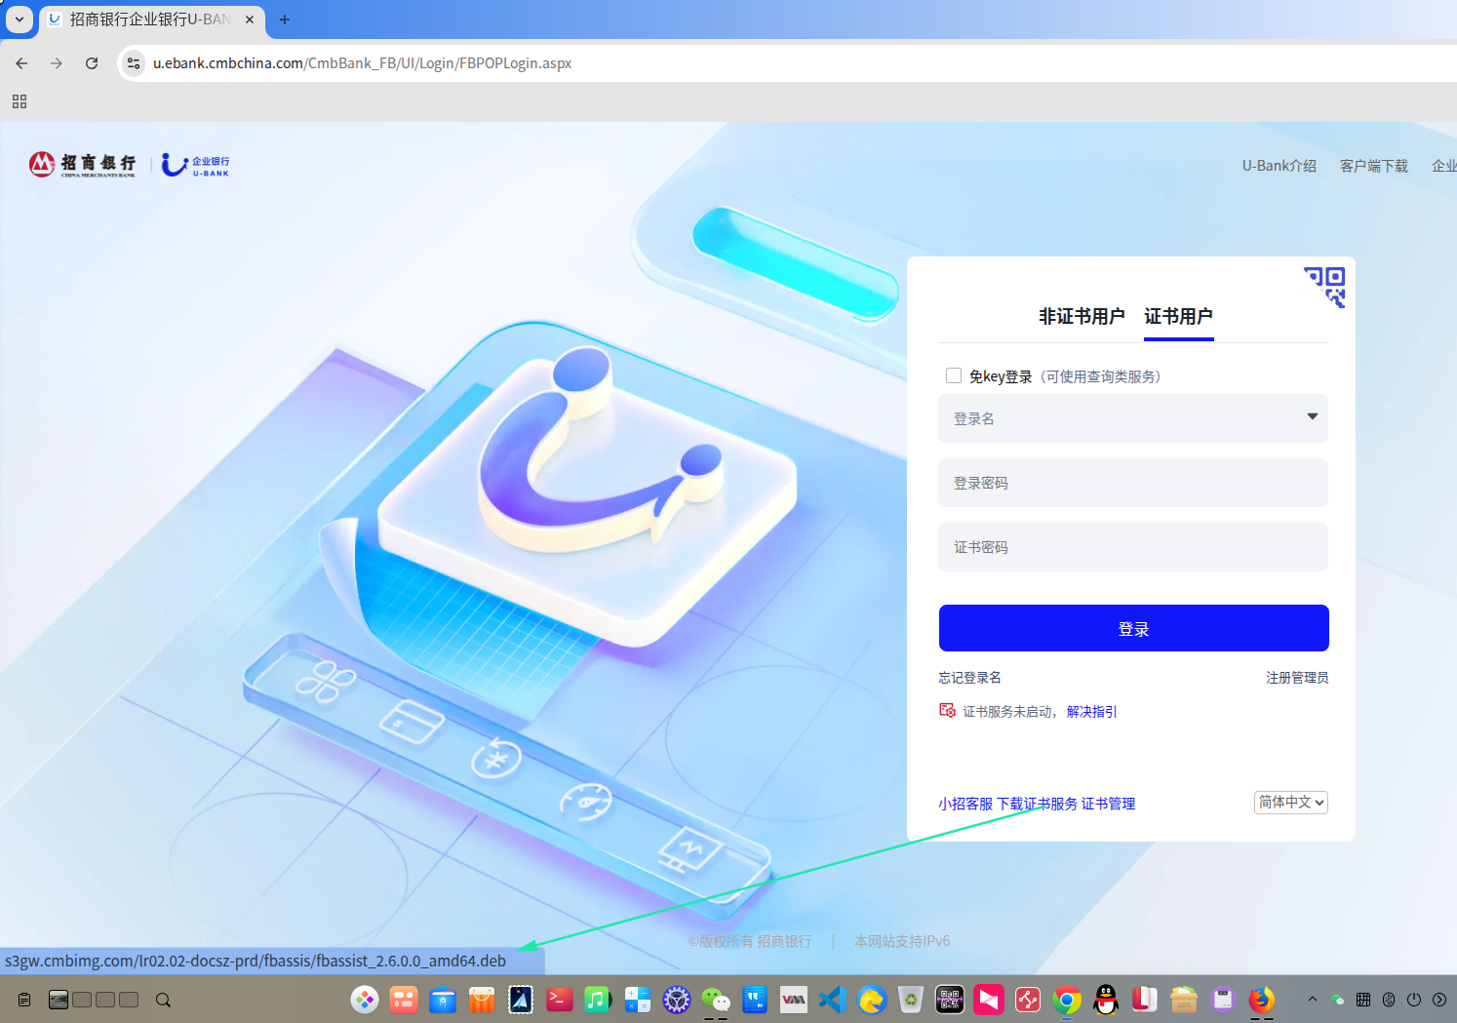Open the terminal app in the dock
Image resolution: width=1457 pixels, height=1023 pixels.
pos(560,1000)
